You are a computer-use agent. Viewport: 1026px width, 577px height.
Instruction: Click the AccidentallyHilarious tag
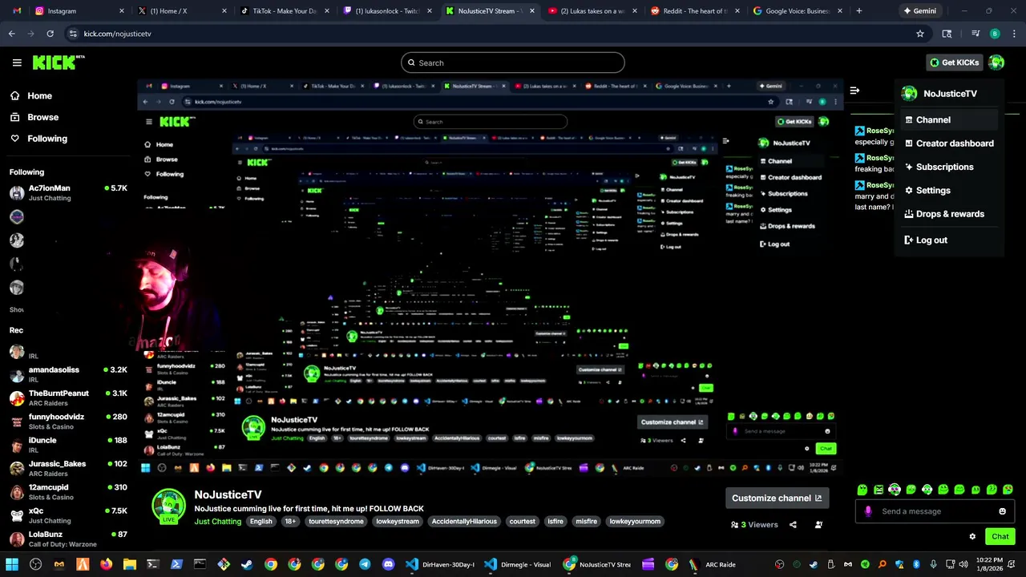(464, 521)
